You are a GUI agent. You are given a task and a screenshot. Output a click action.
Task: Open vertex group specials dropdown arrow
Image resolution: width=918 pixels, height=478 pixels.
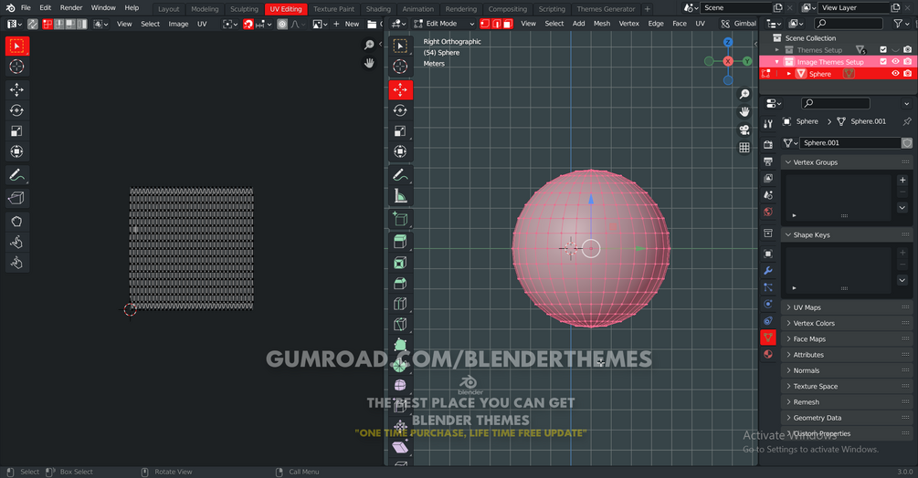902,207
